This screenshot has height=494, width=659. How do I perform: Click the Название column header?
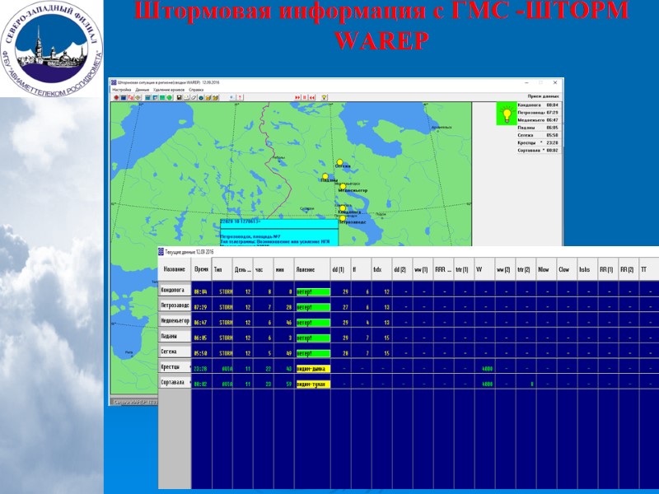click(x=175, y=269)
